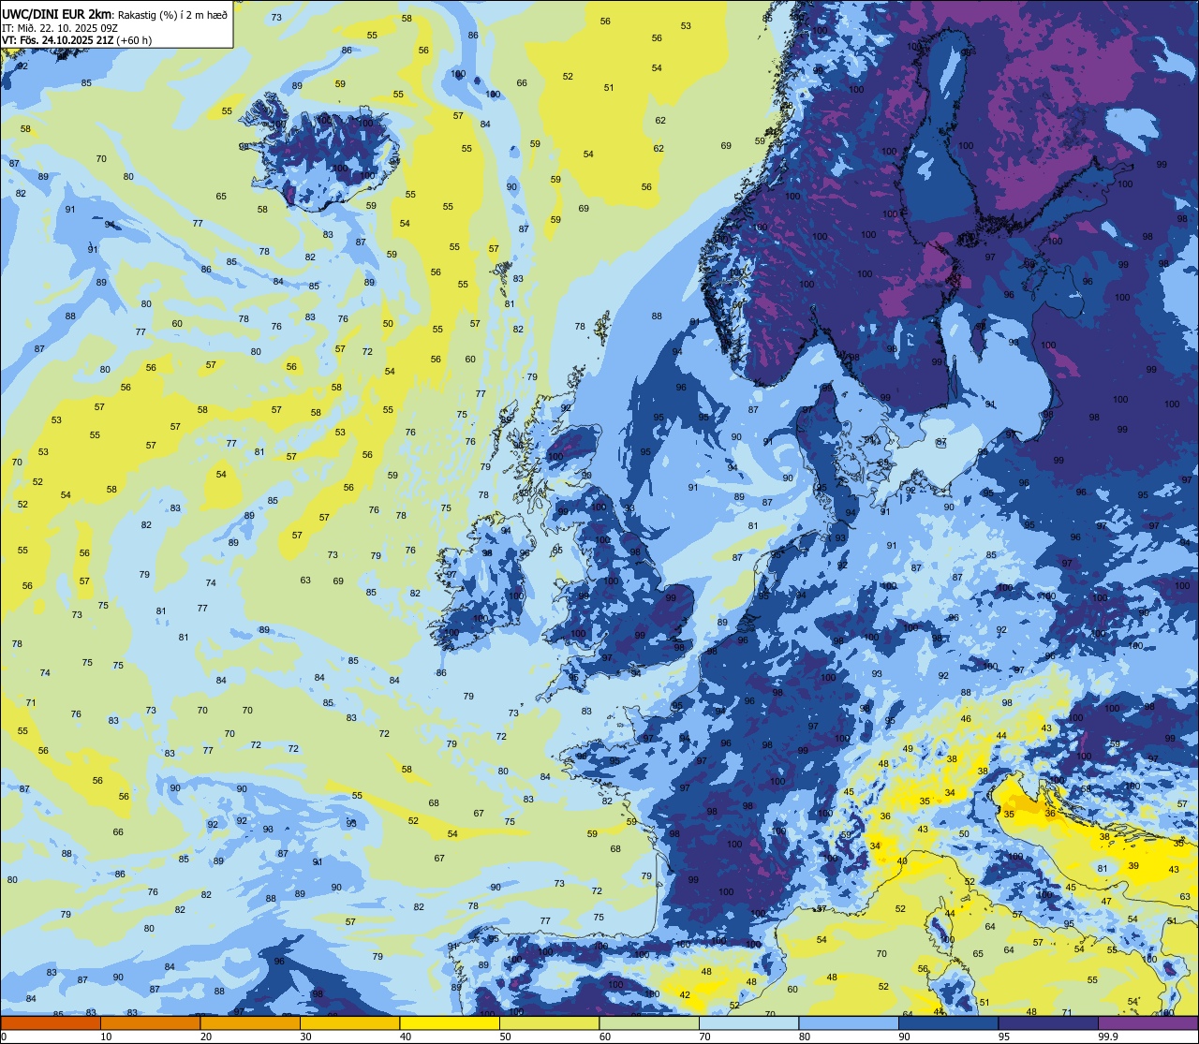This screenshot has height=1044, width=1199.
Task: Pick the pale green 60–70 legend band
Action: [x=649, y=1023]
